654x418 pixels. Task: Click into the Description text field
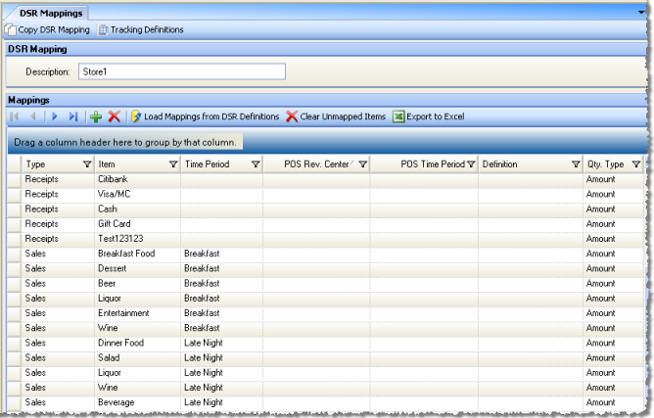click(x=181, y=71)
